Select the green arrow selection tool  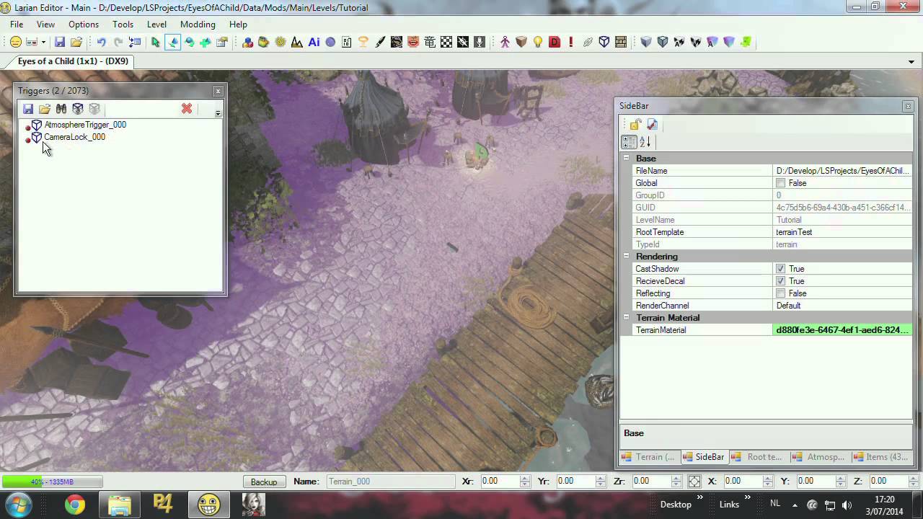click(155, 43)
